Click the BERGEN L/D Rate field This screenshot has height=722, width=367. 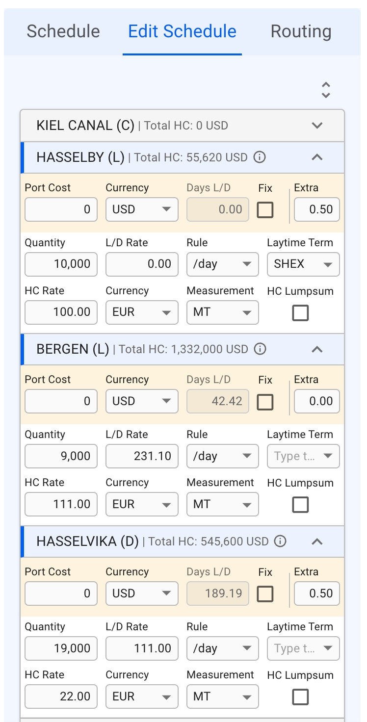tap(142, 457)
